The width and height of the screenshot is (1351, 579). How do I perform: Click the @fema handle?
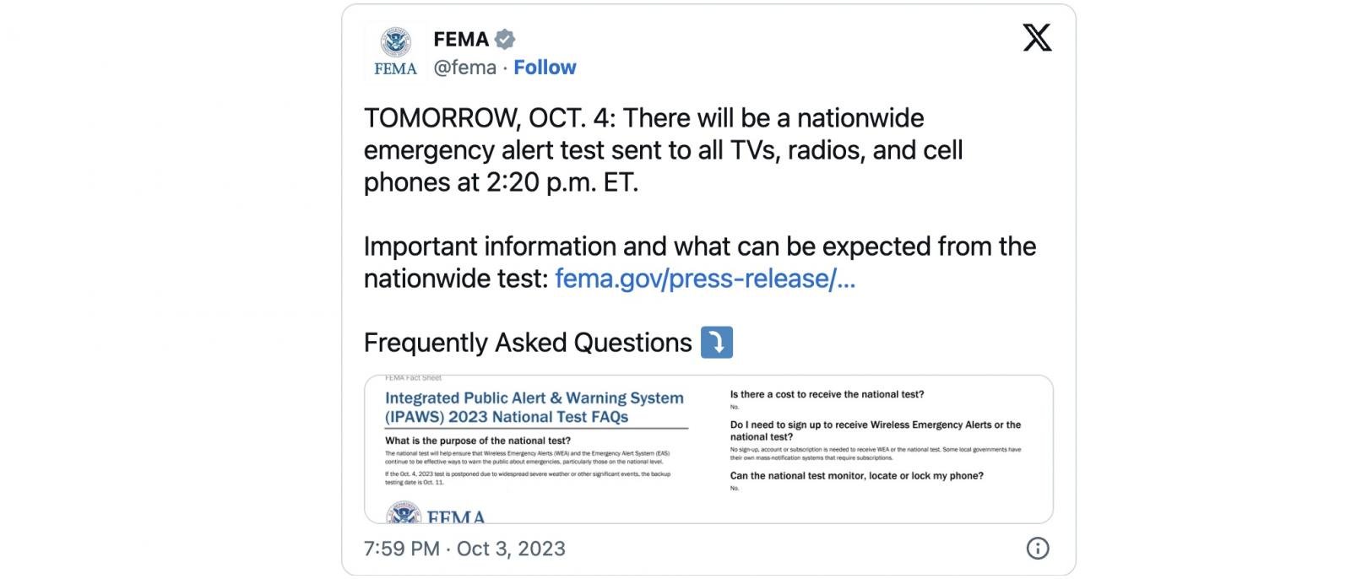(464, 68)
